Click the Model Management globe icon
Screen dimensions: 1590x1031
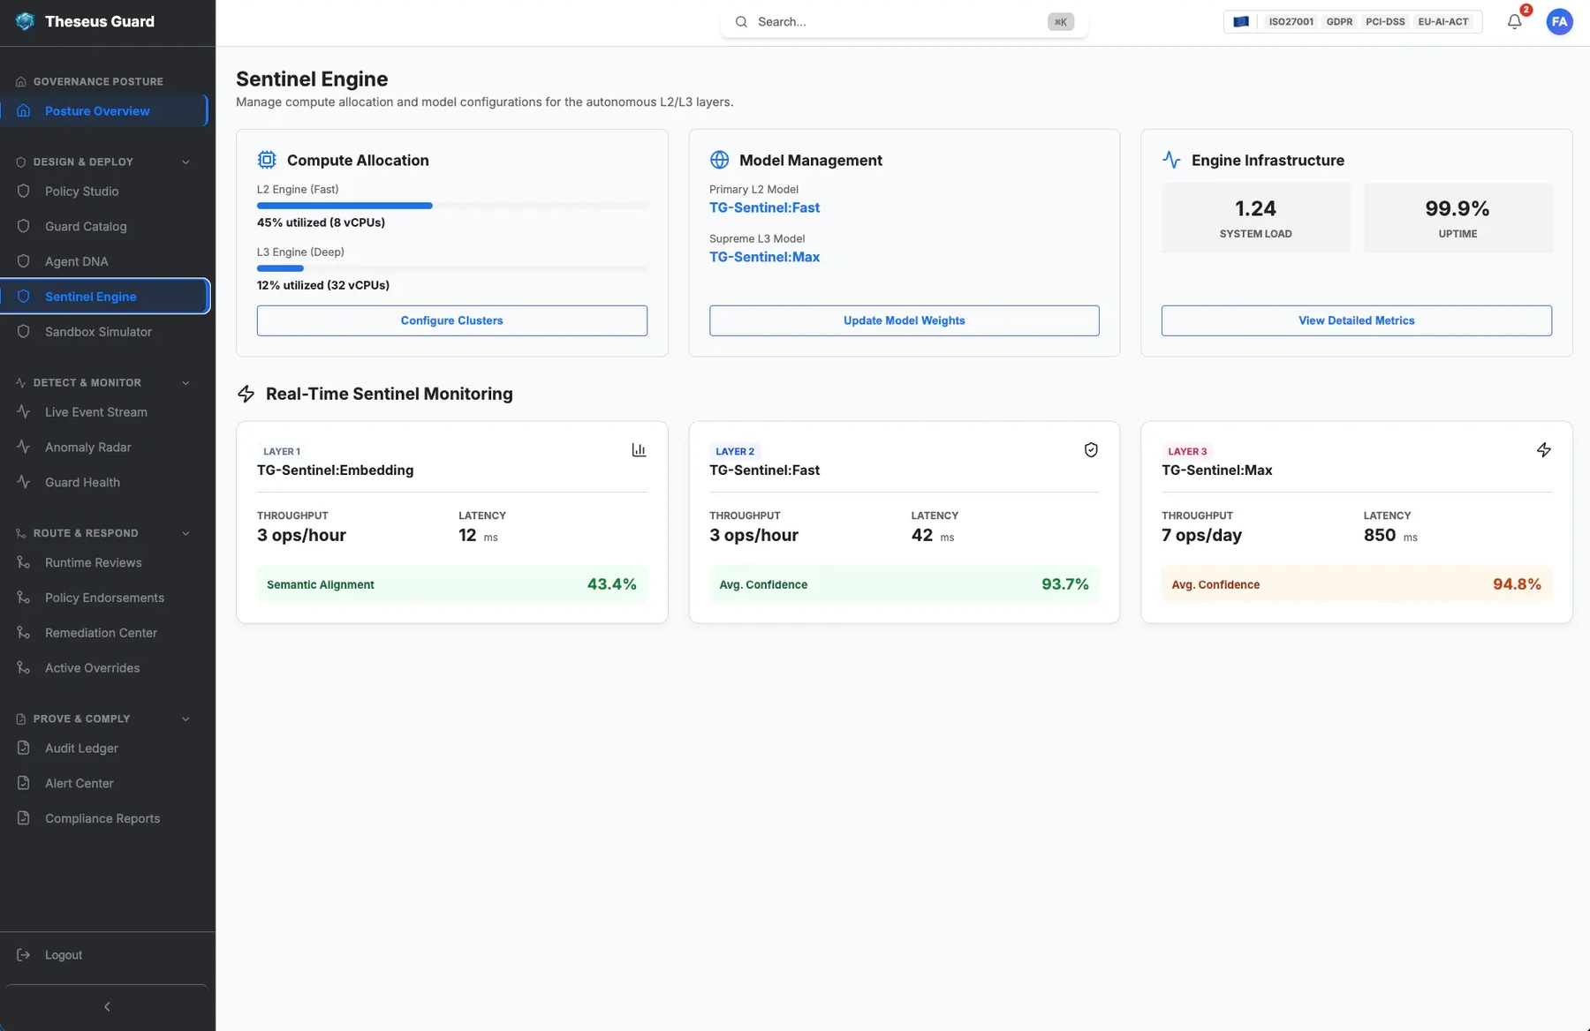tap(719, 160)
